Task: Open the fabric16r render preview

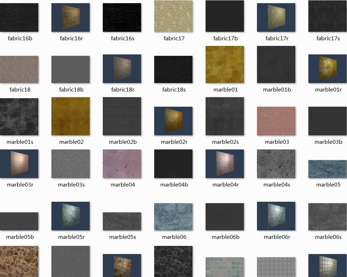Action: (x=71, y=17)
